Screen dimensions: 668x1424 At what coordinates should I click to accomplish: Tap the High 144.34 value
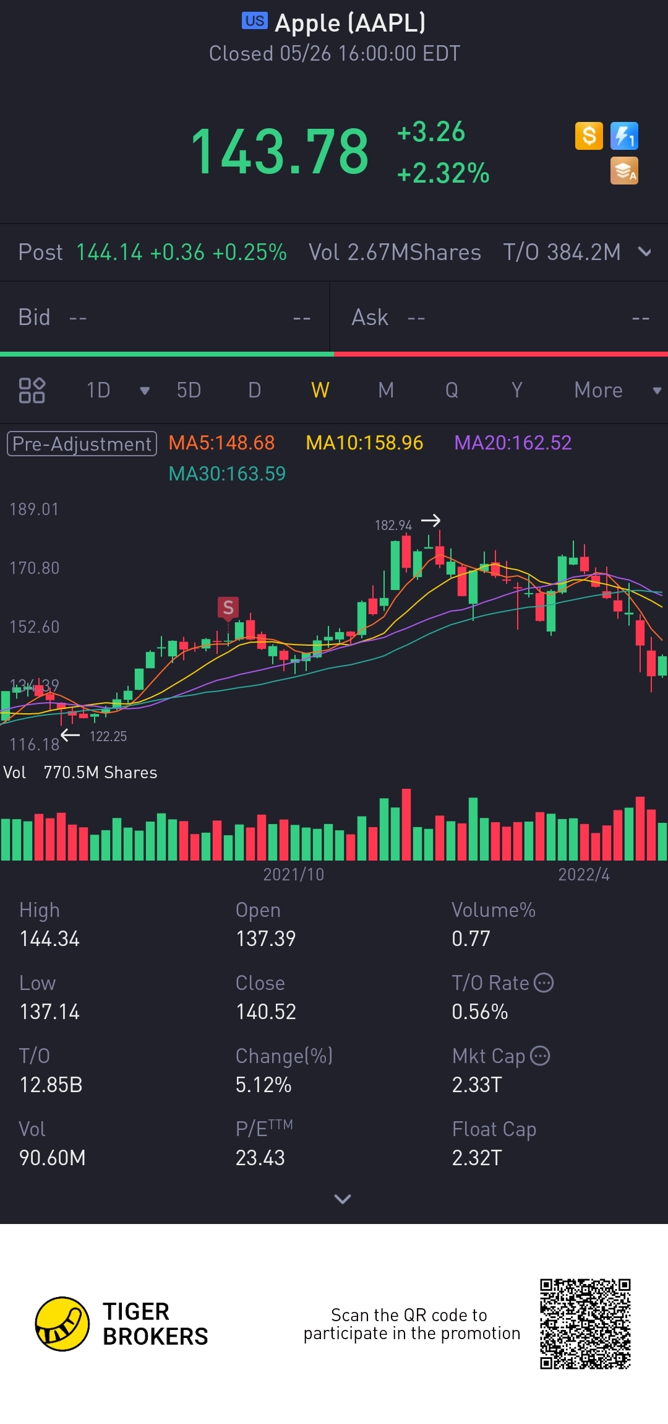[49, 939]
